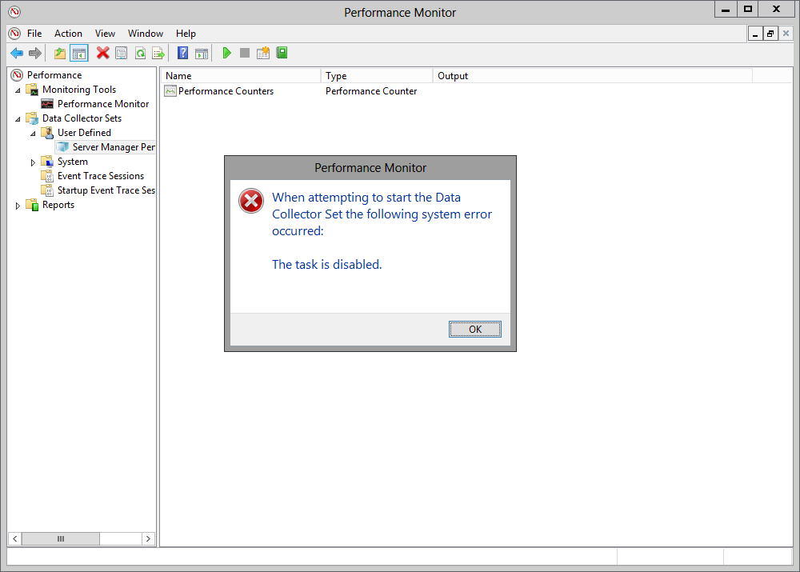Click the Performance Monitor title bar app icon
The width and height of the screenshot is (800, 572).
point(14,12)
